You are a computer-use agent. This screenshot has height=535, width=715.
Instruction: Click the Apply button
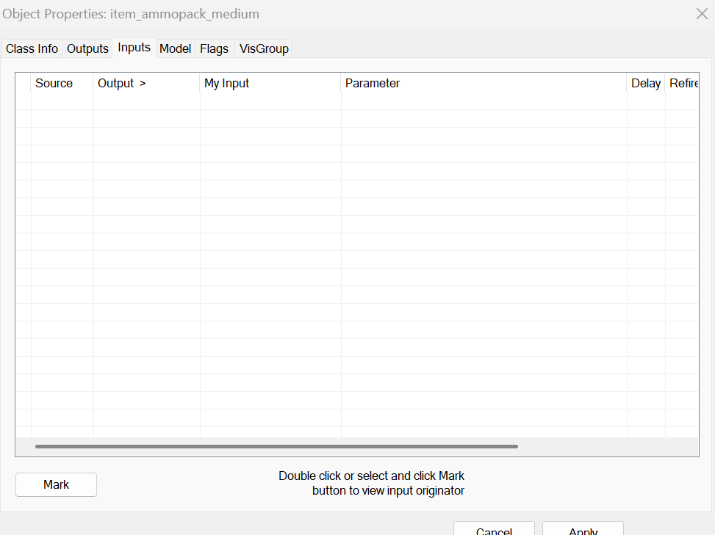583,528
